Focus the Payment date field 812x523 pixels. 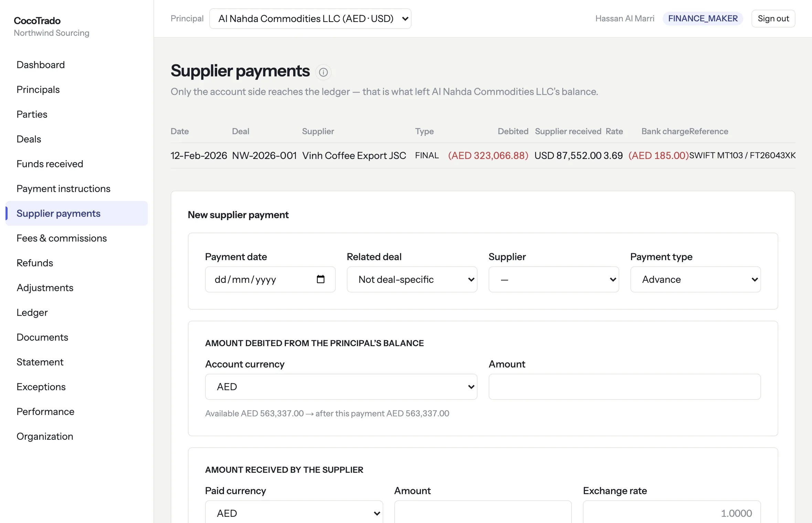coord(270,279)
